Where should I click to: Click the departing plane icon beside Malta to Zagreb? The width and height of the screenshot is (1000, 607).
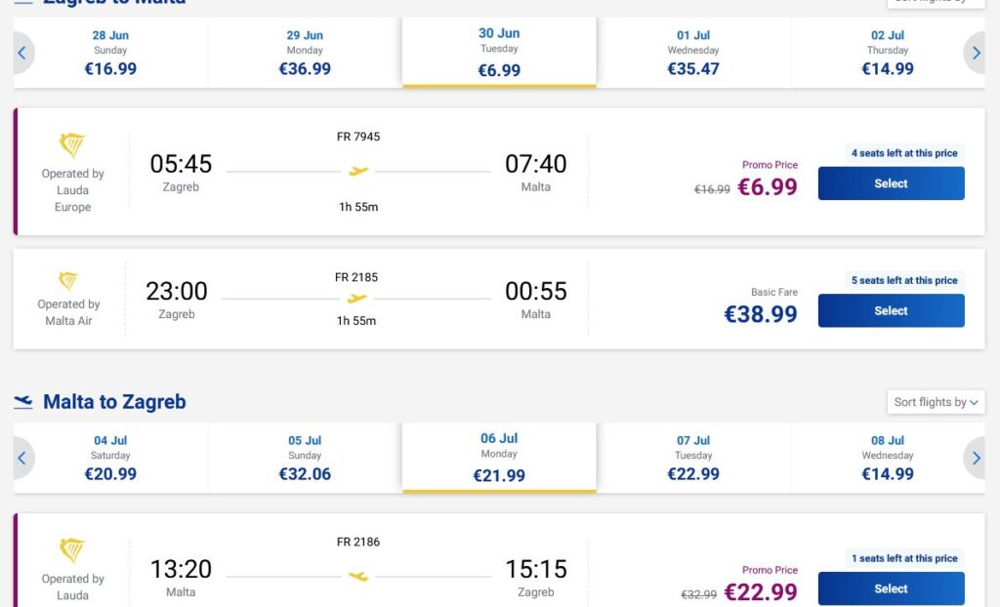[23, 402]
